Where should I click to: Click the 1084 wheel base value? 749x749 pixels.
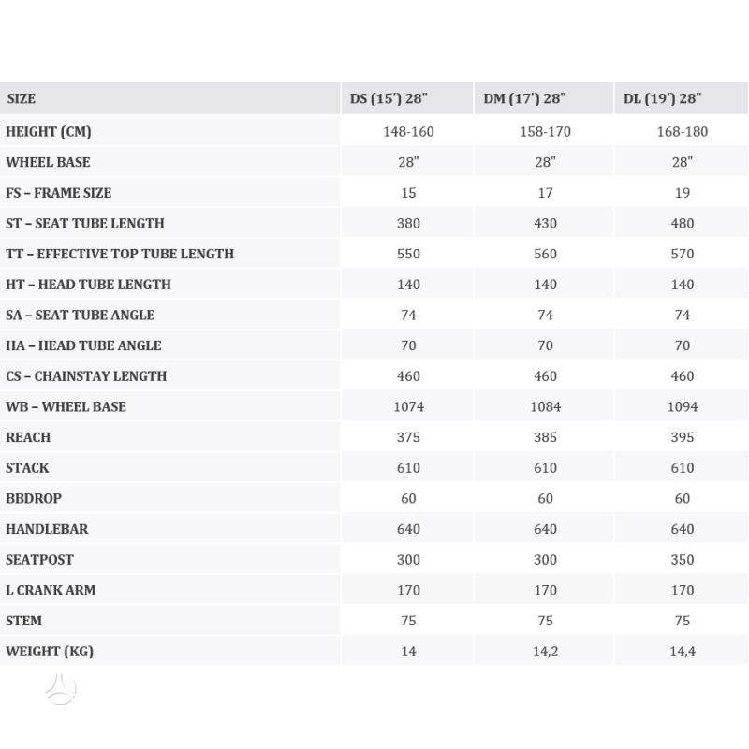(x=545, y=406)
